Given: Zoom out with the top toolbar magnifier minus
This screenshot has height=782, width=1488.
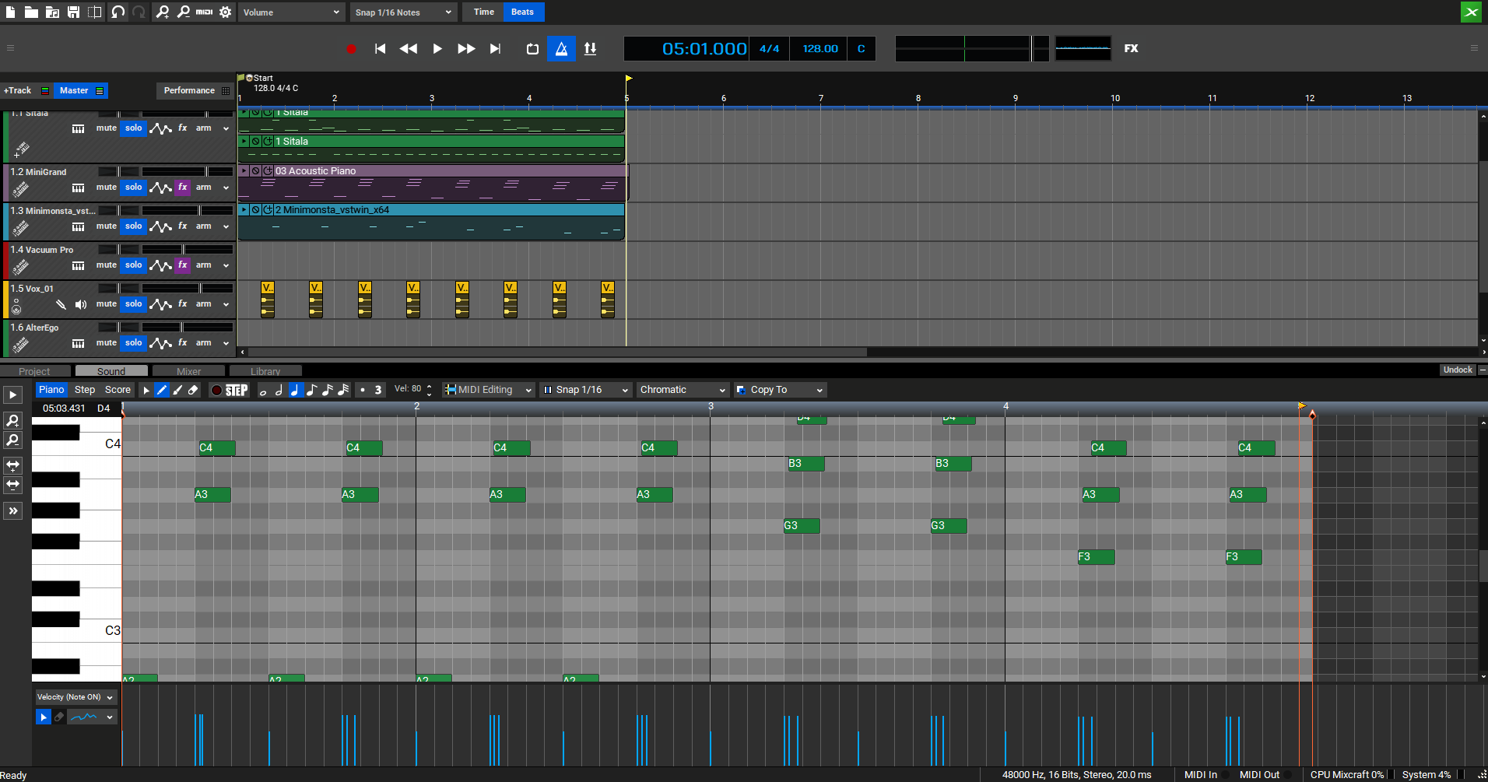Looking at the screenshot, I should [183, 12].
